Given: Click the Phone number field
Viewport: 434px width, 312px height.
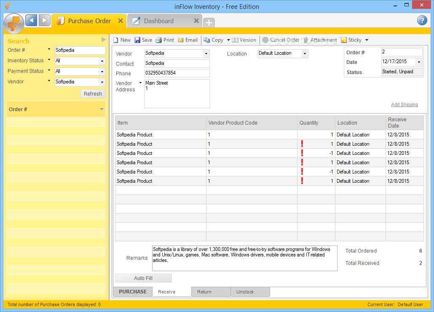Looking at the screenshot, I should 177,73.
